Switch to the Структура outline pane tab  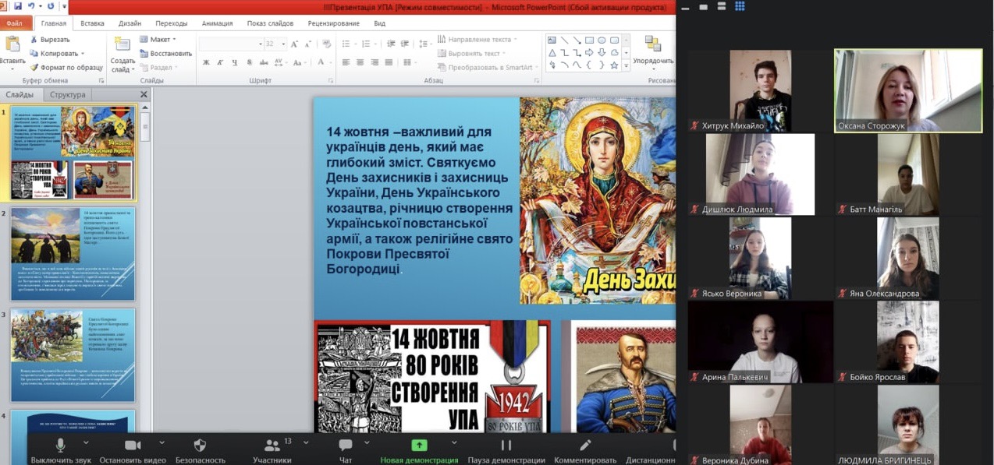(67, 95)
